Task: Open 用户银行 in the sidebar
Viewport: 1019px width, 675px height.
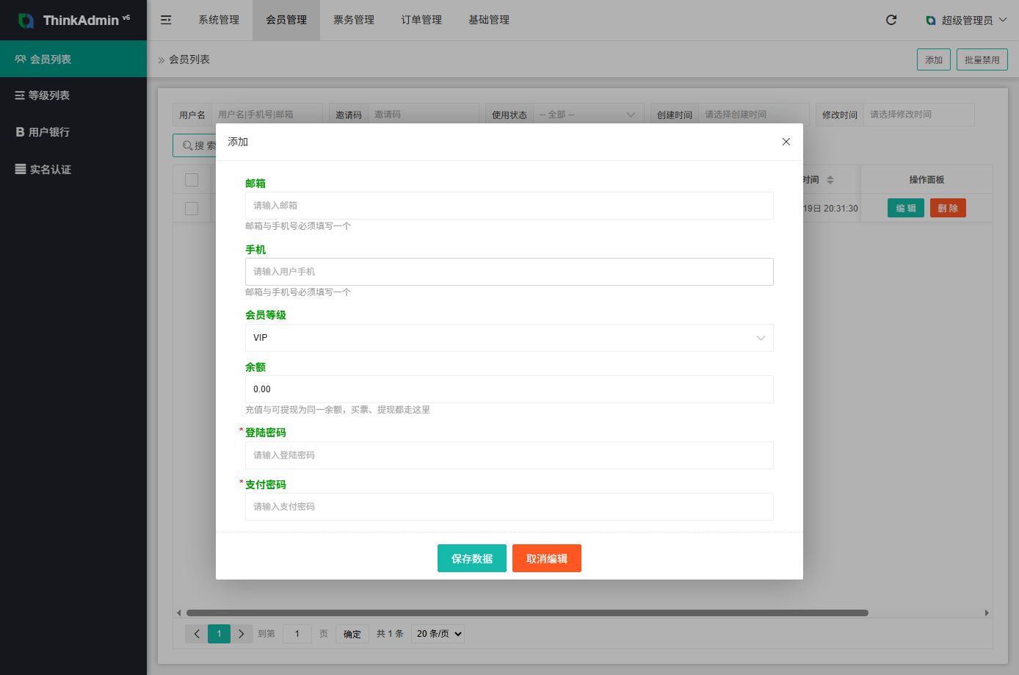Action: click(73, 132)
